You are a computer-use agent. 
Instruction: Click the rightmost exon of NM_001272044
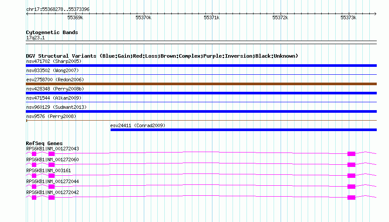coord(351,187)
